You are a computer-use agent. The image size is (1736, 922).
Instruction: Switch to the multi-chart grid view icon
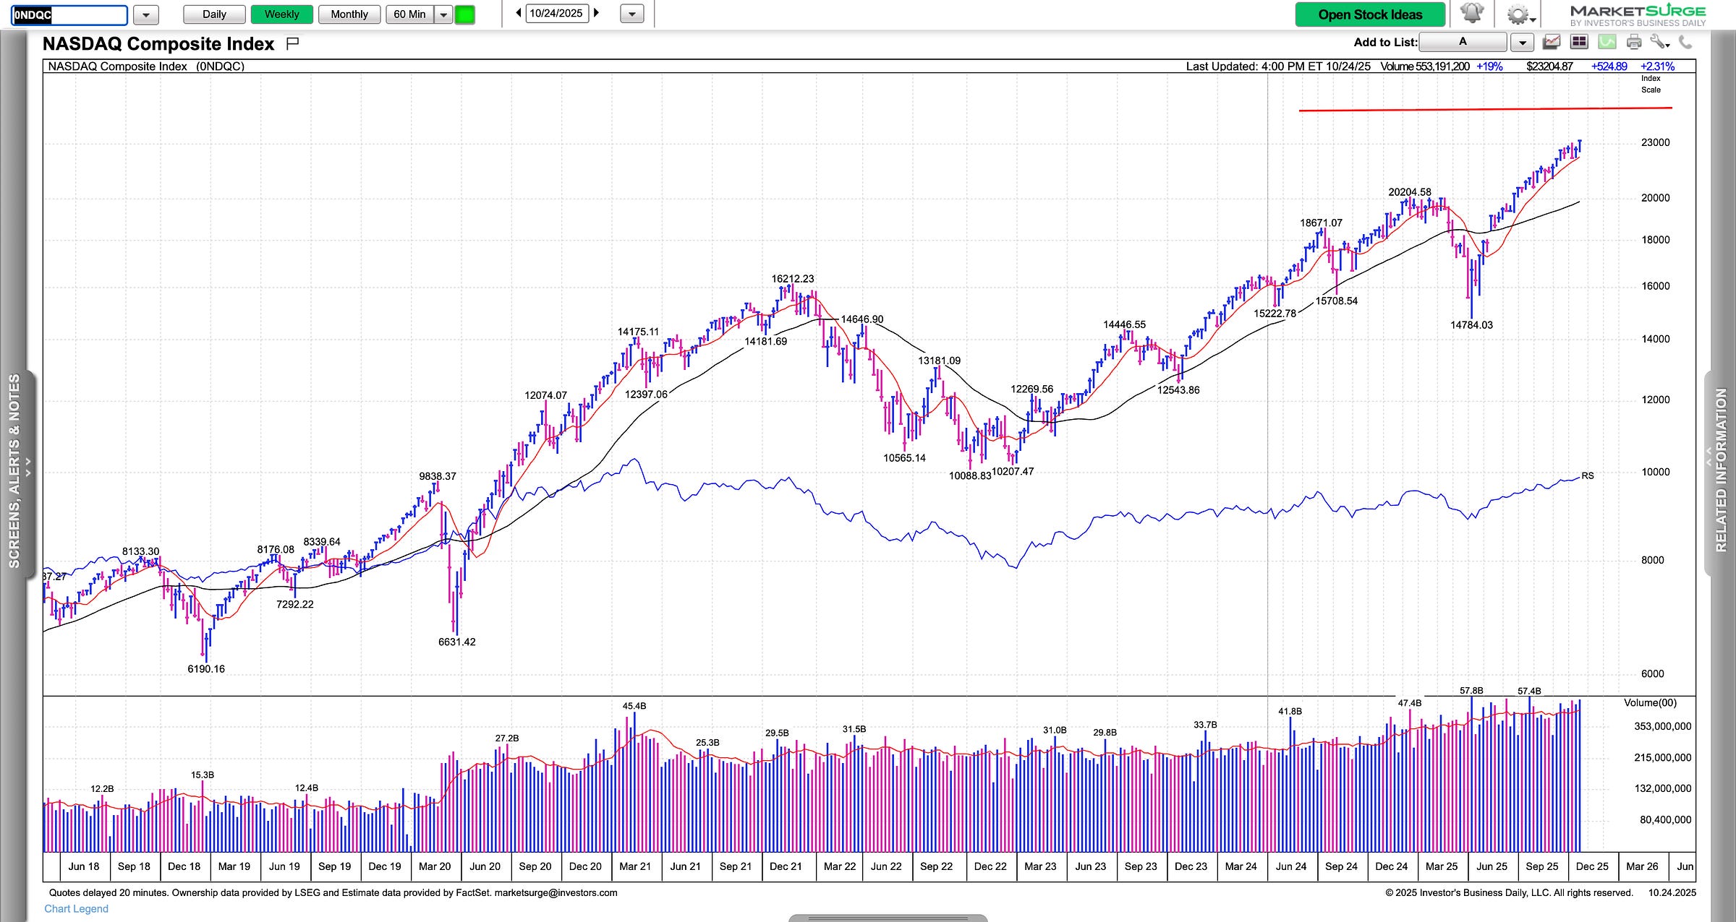pos(1579,42)
